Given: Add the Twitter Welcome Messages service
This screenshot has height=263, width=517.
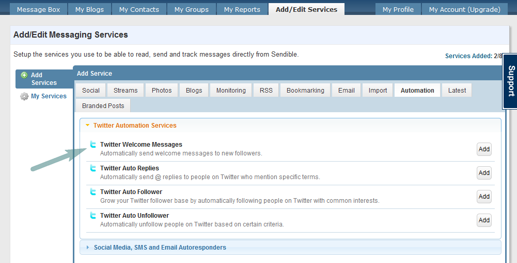Looking at the screenshot, I should [484, 149].
